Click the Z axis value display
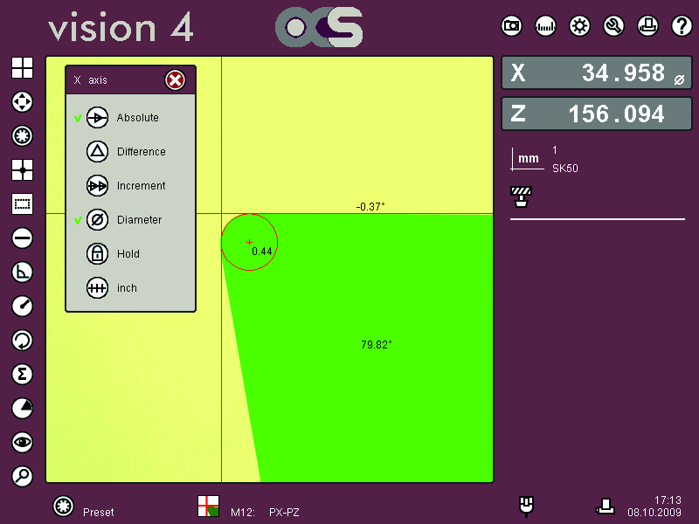Viewport: 699px width, 524px height. [595, 114]
